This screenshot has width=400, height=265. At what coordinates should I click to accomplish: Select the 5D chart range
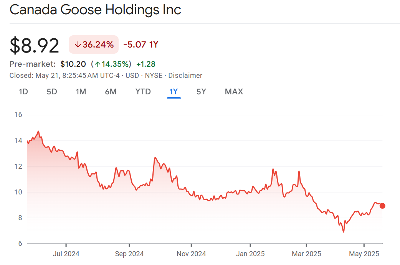(x=52, y=92)
